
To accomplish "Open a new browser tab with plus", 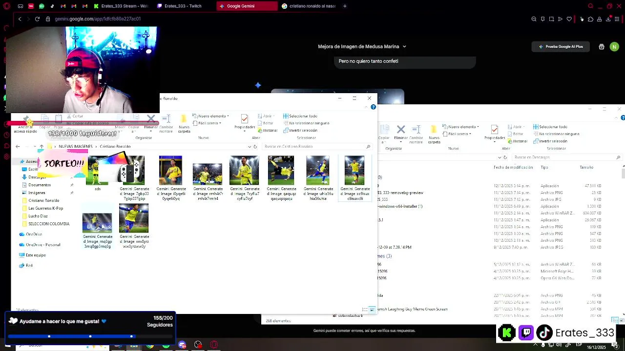I will 345,6.
